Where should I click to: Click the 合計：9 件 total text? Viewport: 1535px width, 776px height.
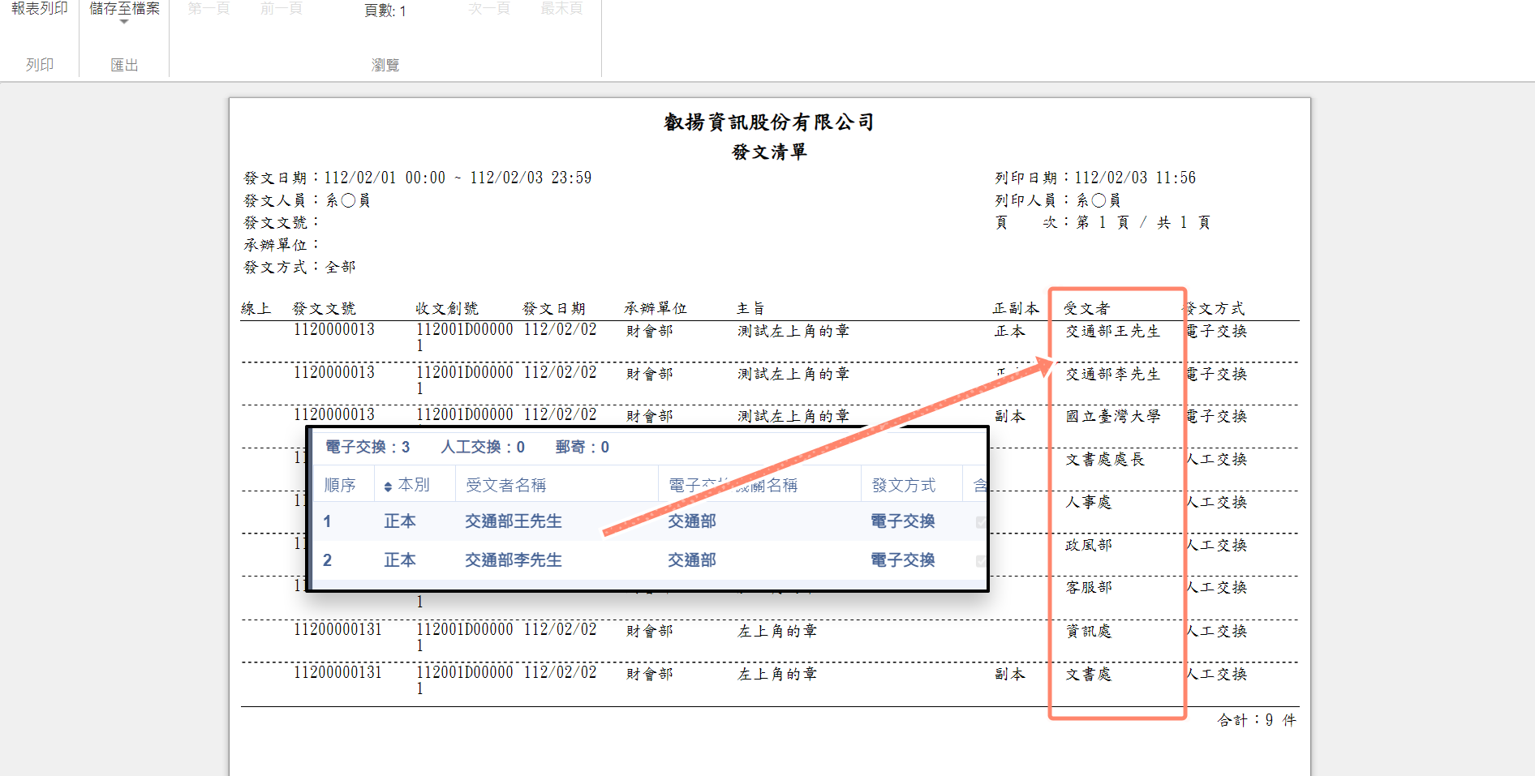click(1256, 720)
